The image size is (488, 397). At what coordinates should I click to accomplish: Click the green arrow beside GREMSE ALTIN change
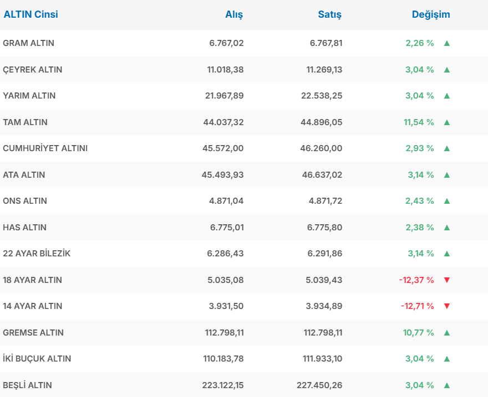[x=447, y=333]
